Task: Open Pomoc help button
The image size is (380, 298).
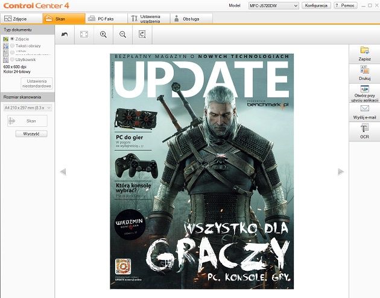Action: pos(346,5)
